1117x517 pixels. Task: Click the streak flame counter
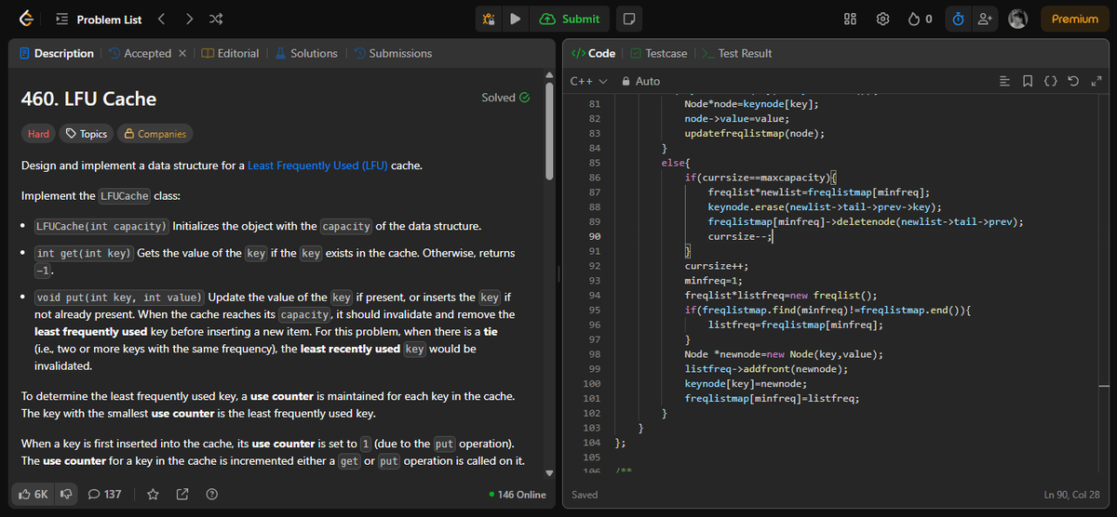click(x=920, y=19)
